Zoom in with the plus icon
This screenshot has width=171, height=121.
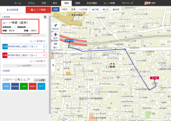pyautogui.click(x=55, y=34)
